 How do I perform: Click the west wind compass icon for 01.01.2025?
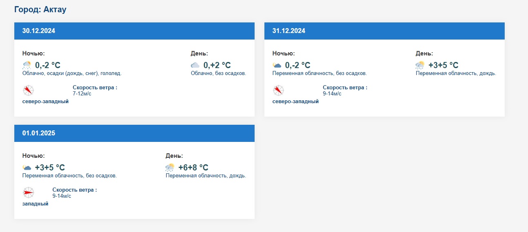(28, 193)
